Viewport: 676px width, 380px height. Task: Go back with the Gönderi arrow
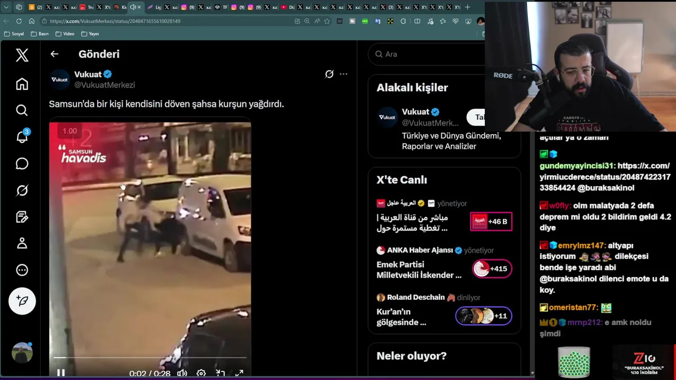54,54
